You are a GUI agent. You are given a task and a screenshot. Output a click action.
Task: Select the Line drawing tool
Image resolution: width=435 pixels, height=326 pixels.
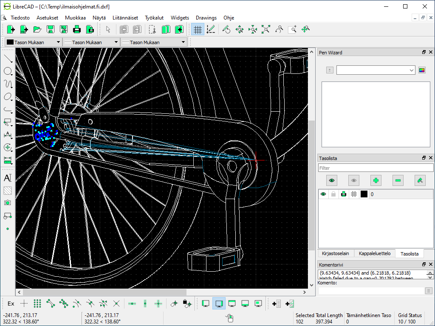pos(8,58)
